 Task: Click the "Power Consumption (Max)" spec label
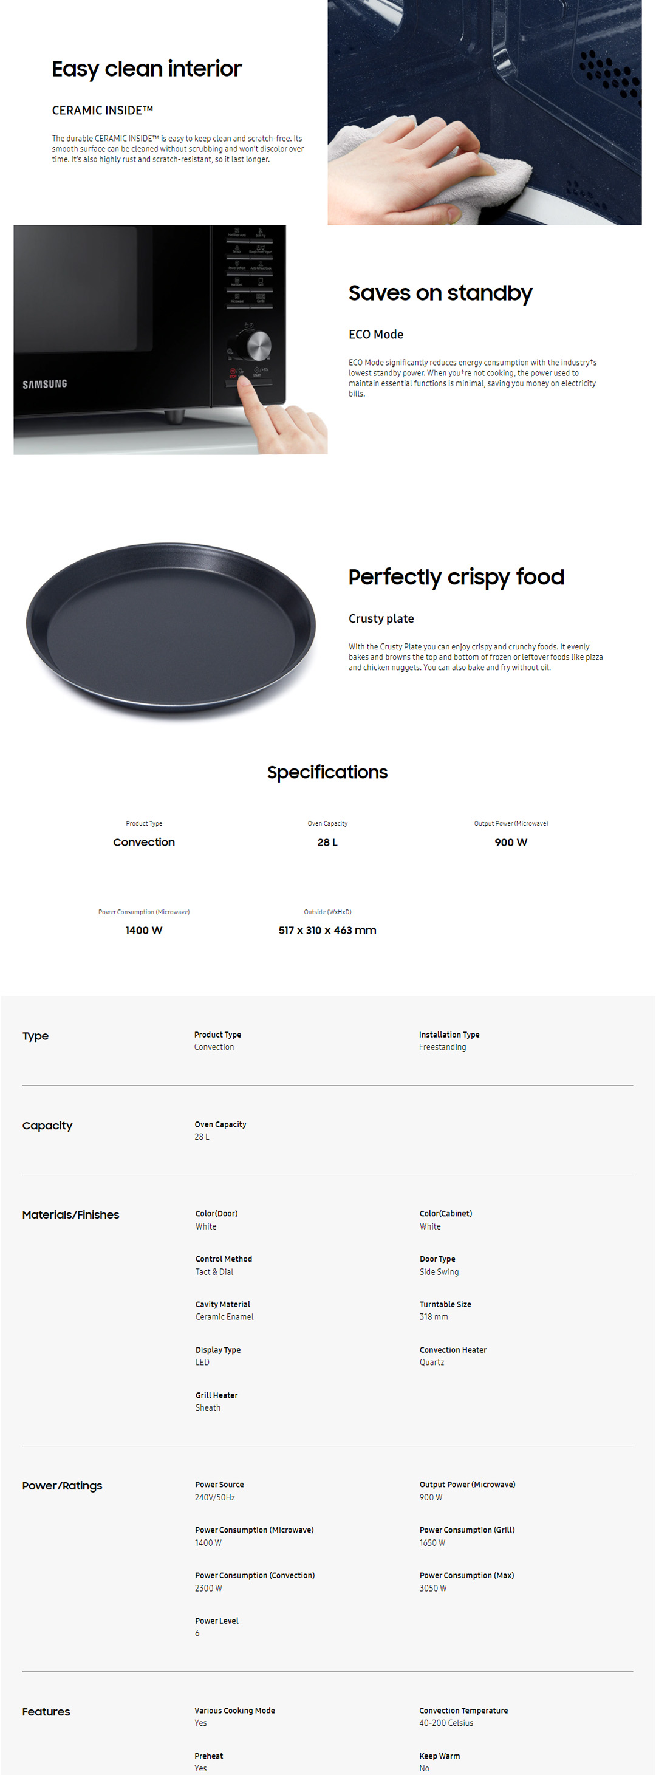tap(466, 1575)
